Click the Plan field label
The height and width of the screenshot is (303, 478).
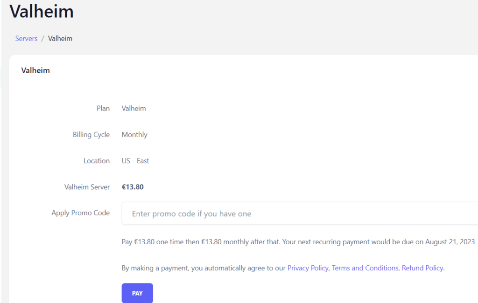coord(103,109)
